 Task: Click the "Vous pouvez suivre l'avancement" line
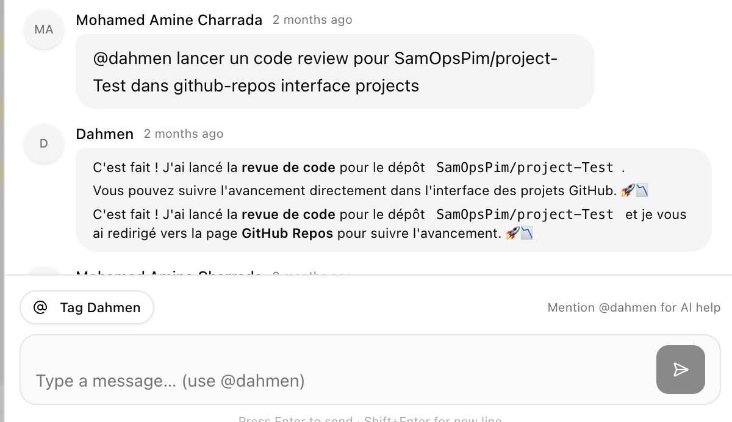click(x=354, y=191)
